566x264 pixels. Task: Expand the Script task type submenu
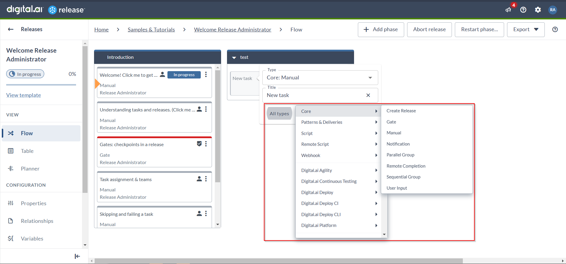click(339, 133)
